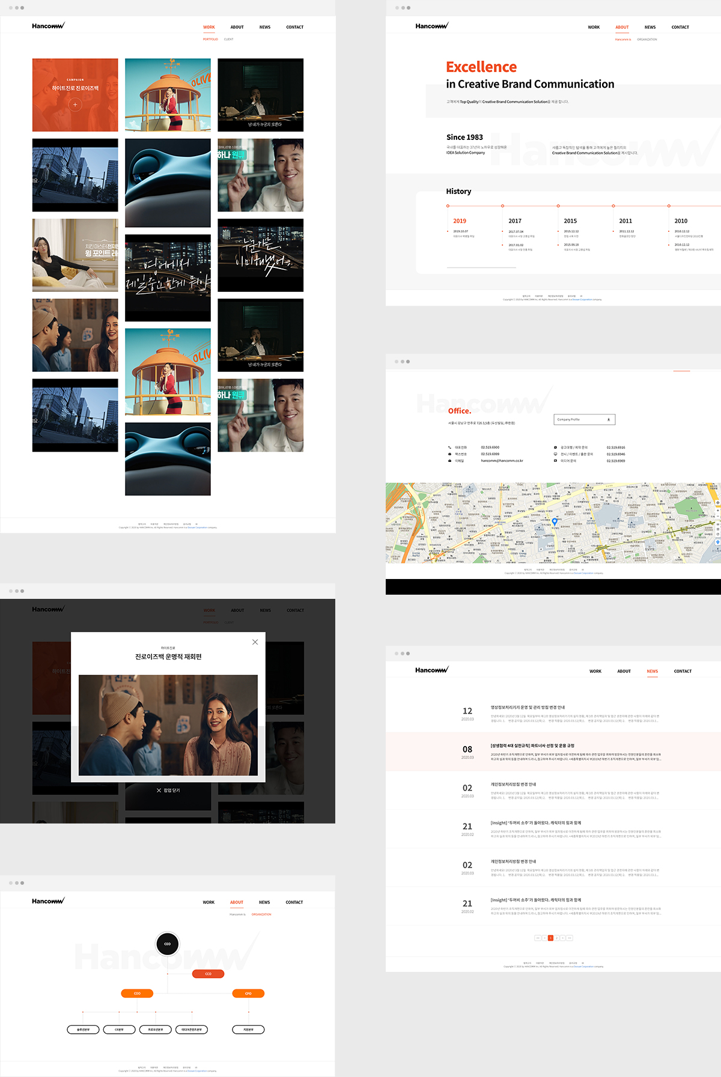Go to the last page using the double-arrow pagination icon
The width and height of the screenshot is (721, 1077).
[x=569, y=938]
